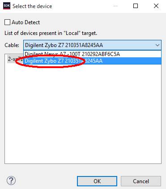Click empty space in the device list box

point(83,113)
